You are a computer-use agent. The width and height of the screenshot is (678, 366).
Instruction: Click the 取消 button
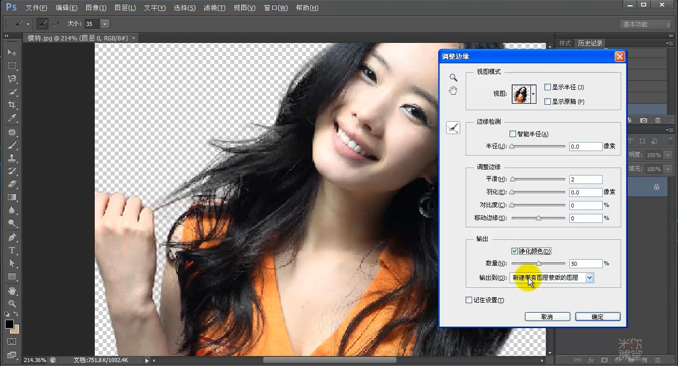[x=547, y=316]
